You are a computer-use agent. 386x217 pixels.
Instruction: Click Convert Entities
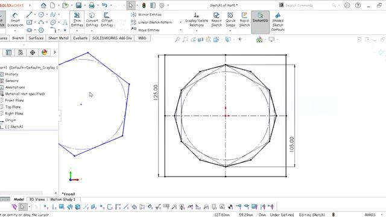coord(92,19)
